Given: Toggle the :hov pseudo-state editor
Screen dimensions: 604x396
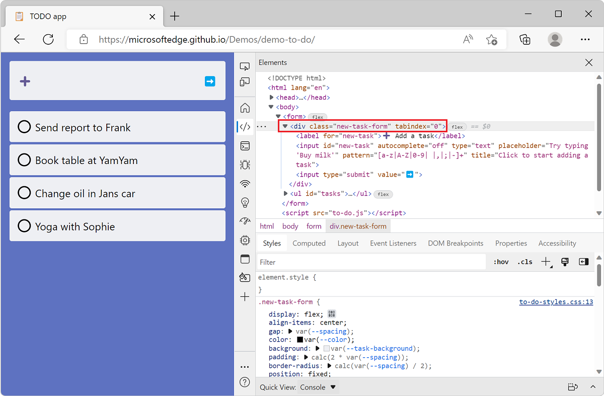Looking at the screenshot, I should [x=501, y=262].
